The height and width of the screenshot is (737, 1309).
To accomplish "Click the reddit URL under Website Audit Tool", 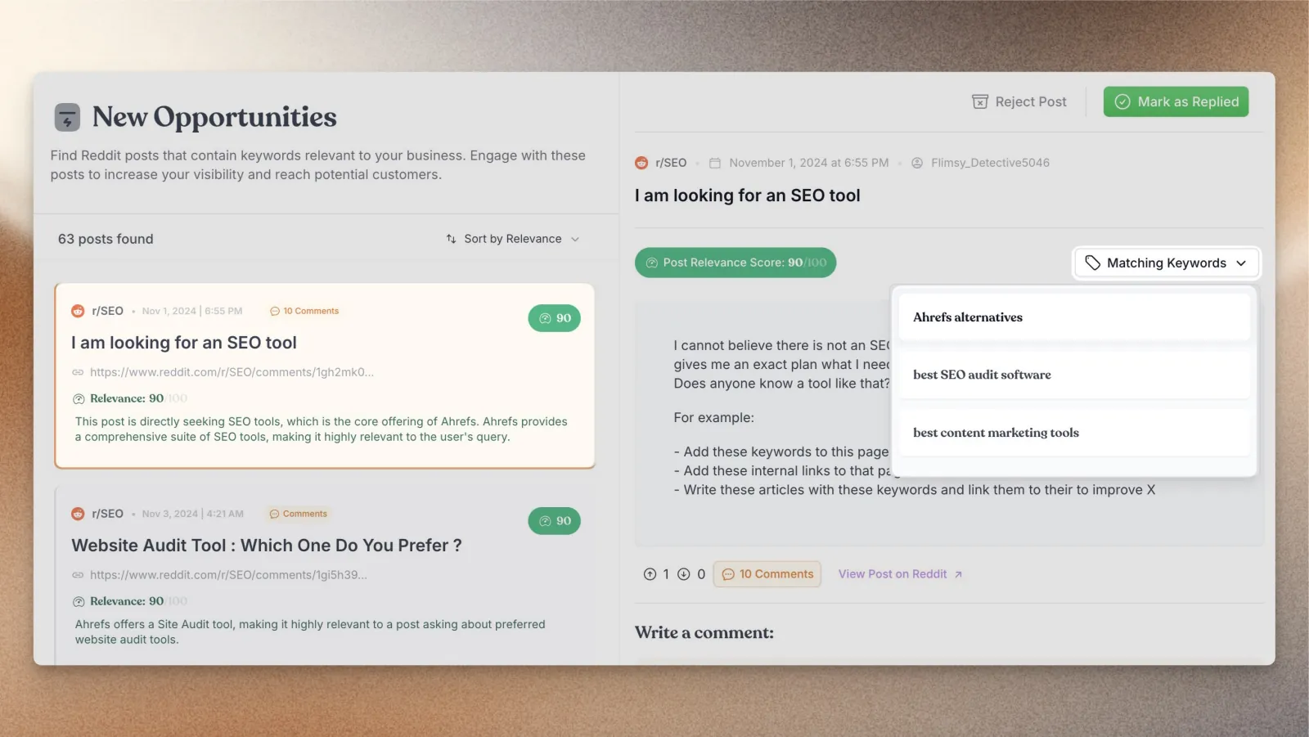I will point(228,575).
